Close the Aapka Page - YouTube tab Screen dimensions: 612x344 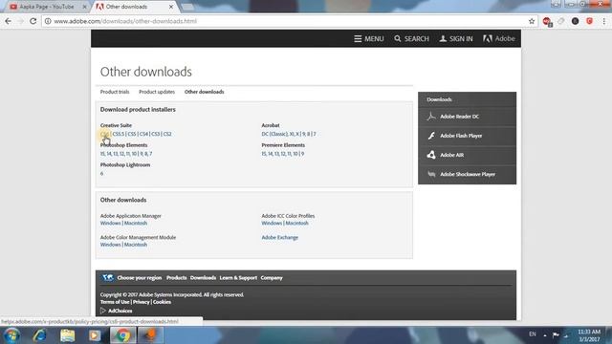(x=84, y=7)
